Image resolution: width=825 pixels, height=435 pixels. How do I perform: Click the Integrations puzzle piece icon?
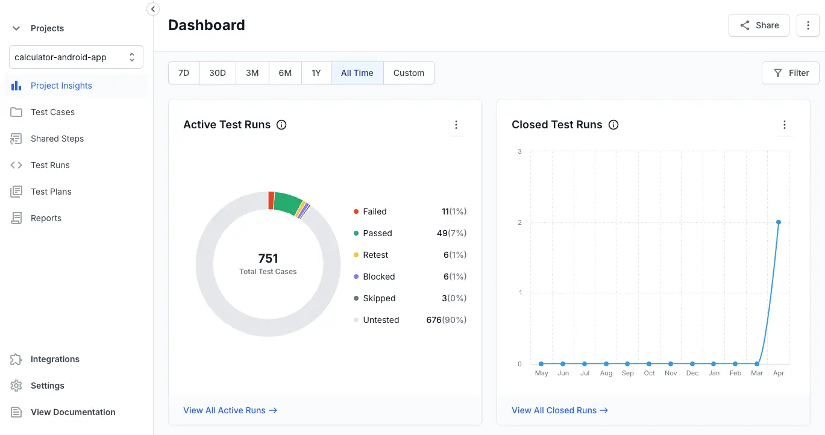coord(16,359)
